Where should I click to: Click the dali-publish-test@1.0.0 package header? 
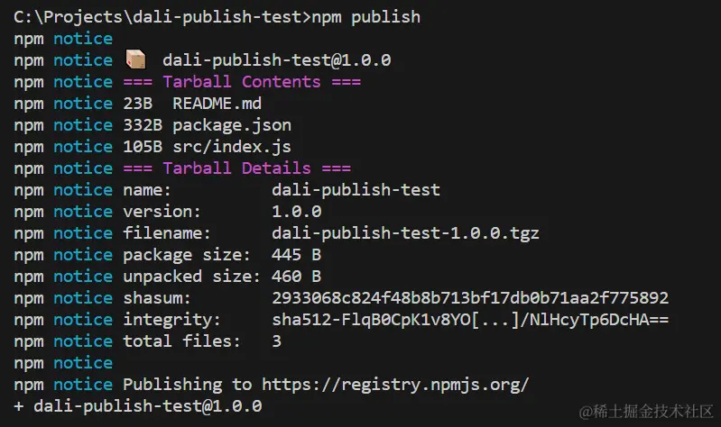click(x=276, y=60)
